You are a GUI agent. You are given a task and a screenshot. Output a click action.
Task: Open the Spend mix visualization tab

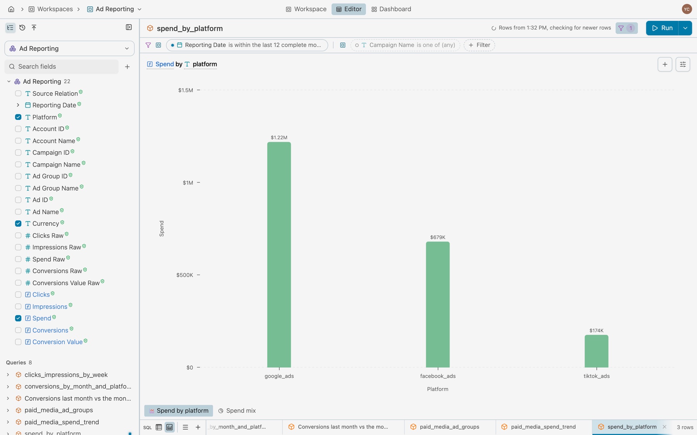[237, 411]
